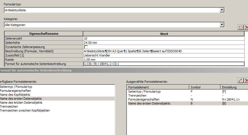Select Trennzeichen in available elements list

(57, 106)
